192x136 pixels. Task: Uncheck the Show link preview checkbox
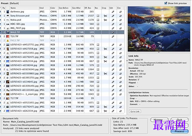coord(166,3)
